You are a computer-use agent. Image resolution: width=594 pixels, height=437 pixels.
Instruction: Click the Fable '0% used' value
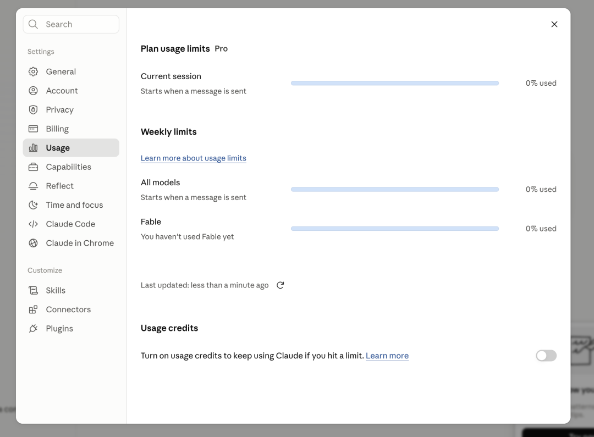pyautogui.click(x=541, y=228)
